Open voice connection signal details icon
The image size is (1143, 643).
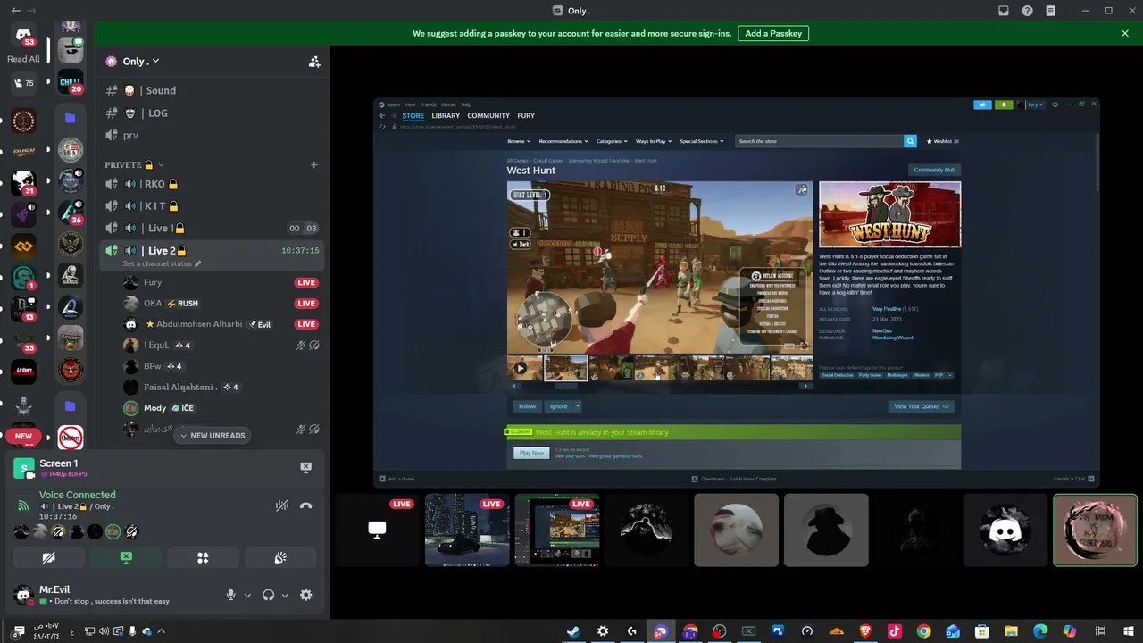coord(23,505)
